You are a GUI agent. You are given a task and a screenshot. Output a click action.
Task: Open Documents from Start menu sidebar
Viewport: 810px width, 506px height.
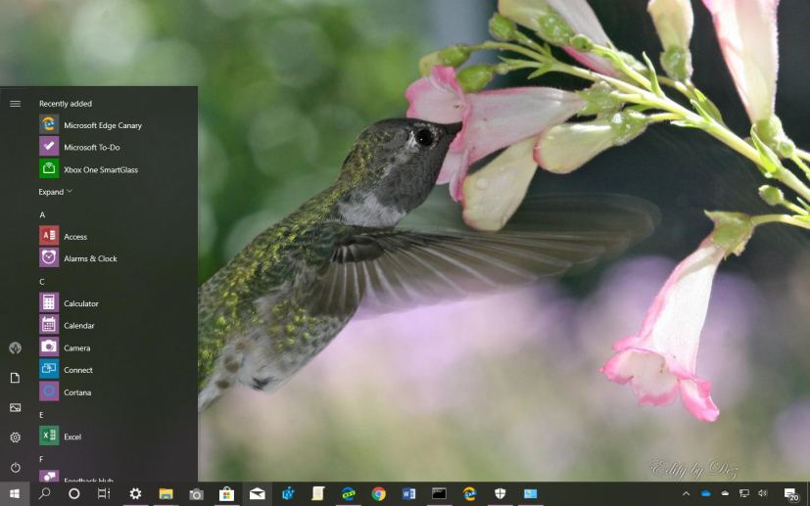click(15, 378)
